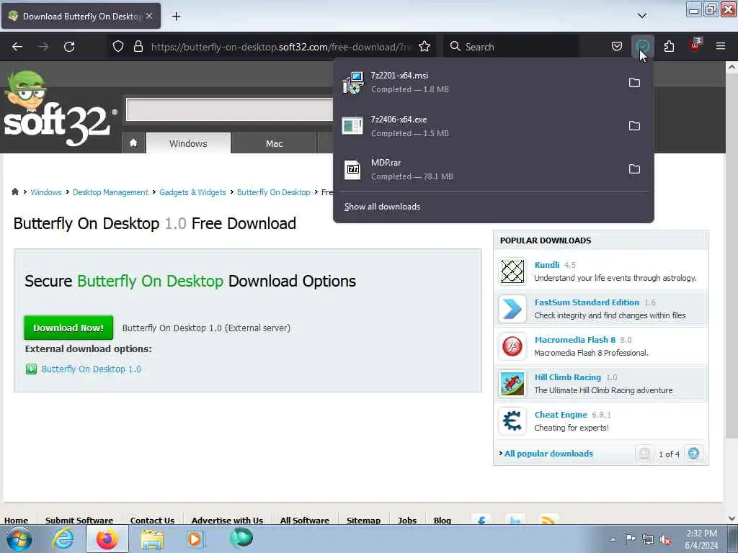738x553 pixels.
Task: Open media player taskbar icon
Action: click(x=195, y=539)
